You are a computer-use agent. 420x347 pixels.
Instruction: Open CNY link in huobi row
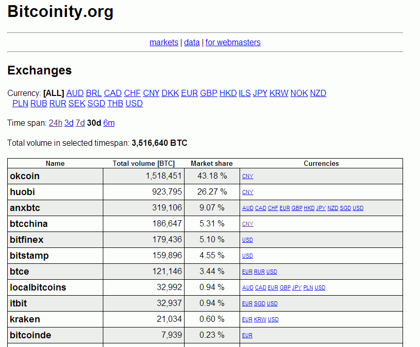pyautogui.click(x=248, y=192)
